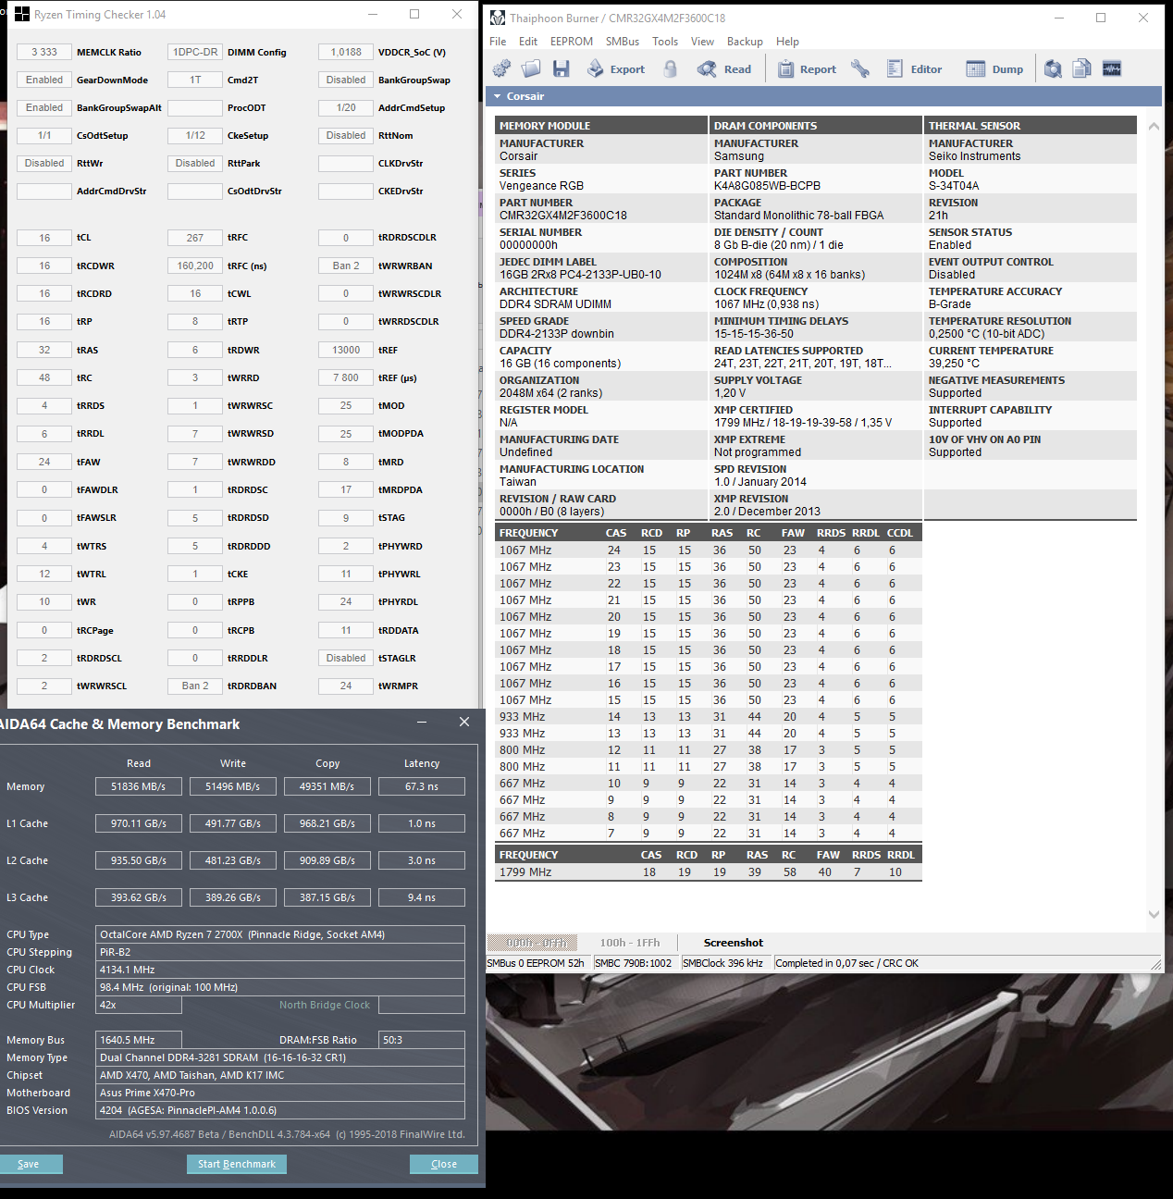Click the tREF value 13000 field
1173x1199 pixels.
coord(346,350)
